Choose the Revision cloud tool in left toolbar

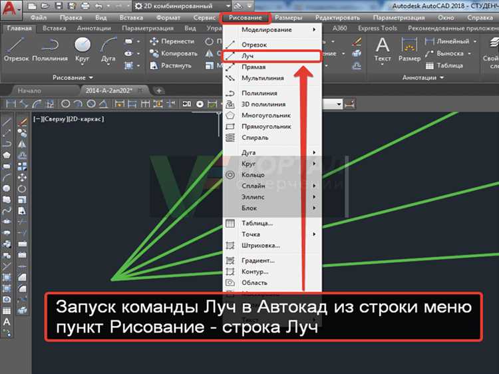tap(7, 200)
